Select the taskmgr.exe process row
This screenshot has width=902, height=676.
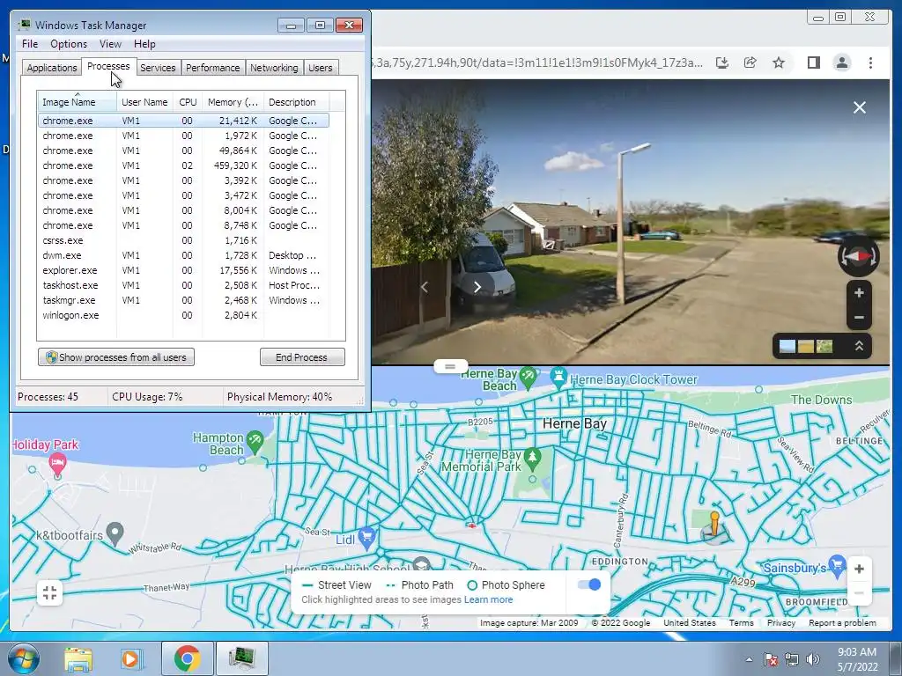[x=183, y=300]
